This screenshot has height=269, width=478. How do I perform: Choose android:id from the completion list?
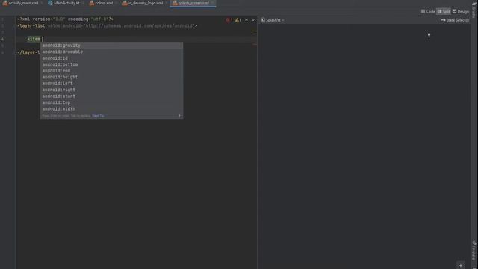tap(111, 58)
